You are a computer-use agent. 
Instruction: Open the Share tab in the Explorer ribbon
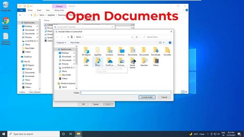point(39,10)
